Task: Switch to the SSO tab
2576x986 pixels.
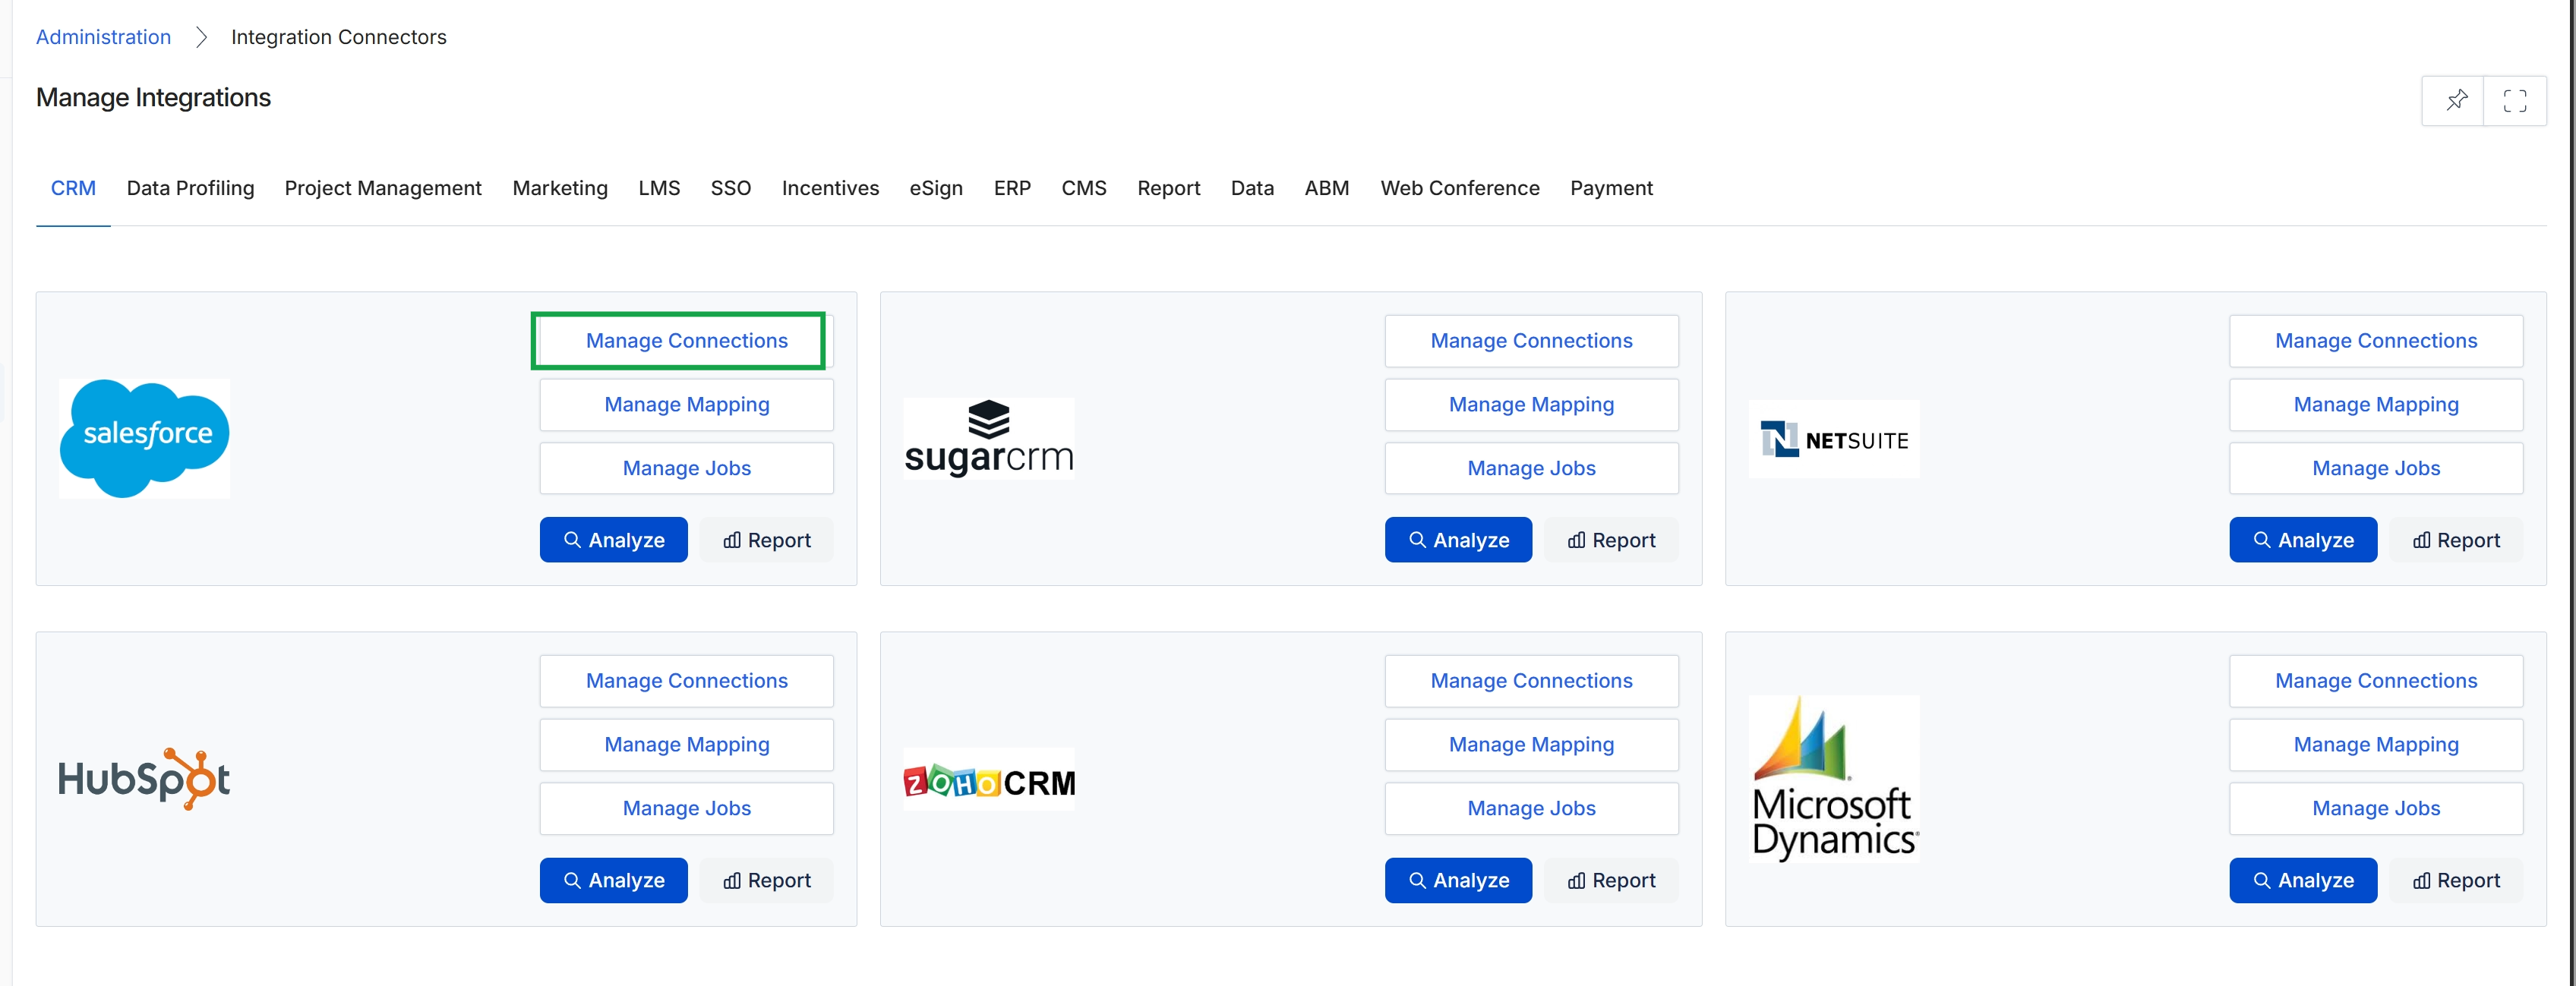Action: [730, 187]
